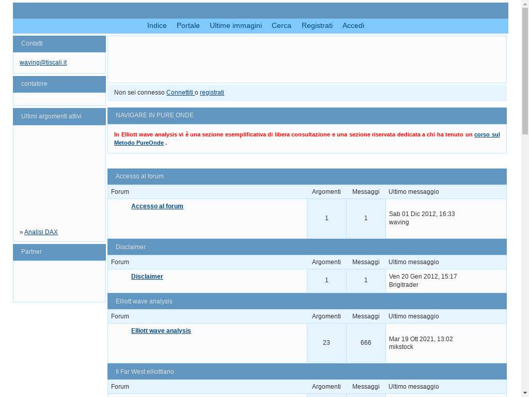Open the Indice navigation link
529x397 pixels.
[x=157, y=25]
